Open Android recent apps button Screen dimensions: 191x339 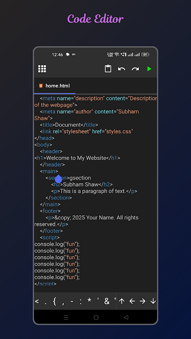pyautogui.click(x=66, y=317)
